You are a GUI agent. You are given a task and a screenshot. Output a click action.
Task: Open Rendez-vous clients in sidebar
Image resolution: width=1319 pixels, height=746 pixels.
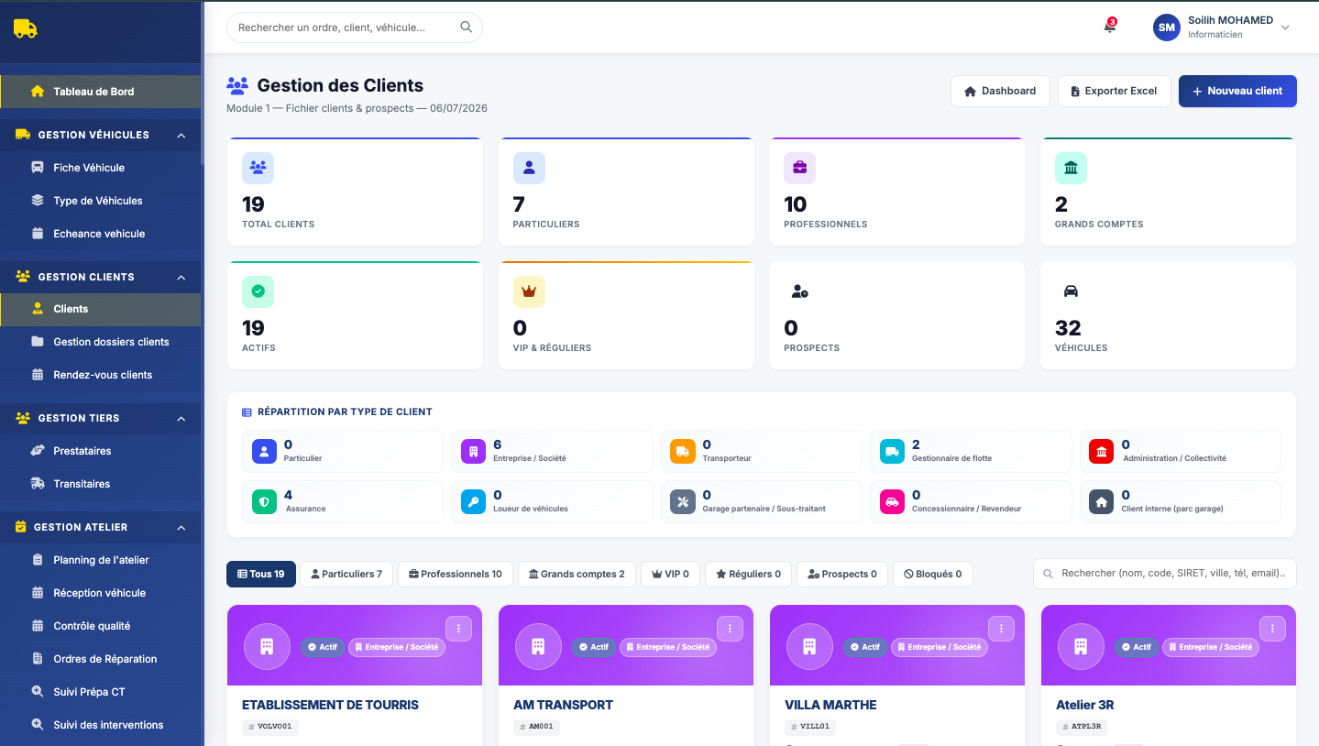(101, 375)
